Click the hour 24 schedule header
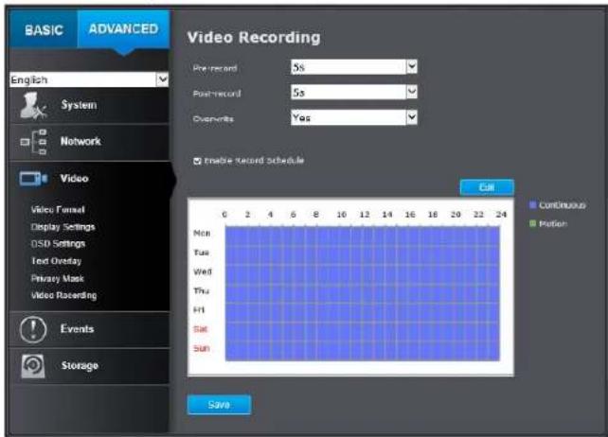The height and width of the screenshot is (437, 608). (x=501, y=215)
